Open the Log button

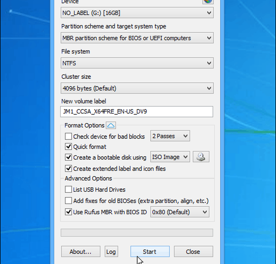pyautogui.click(x=111, y=251)
